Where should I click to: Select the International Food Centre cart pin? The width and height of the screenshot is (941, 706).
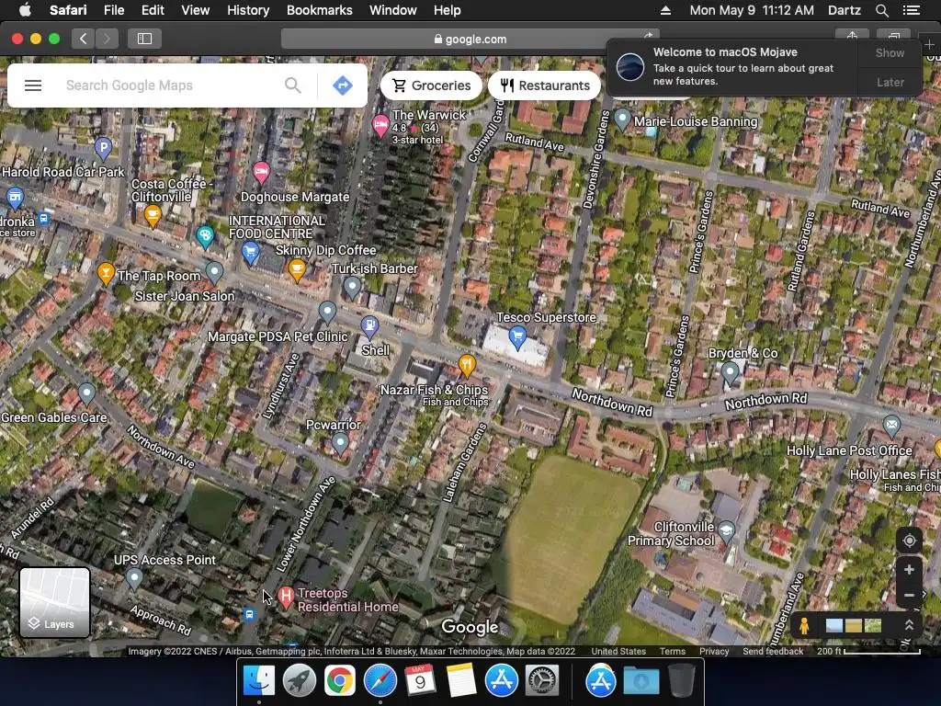click(x=251, y=252)
